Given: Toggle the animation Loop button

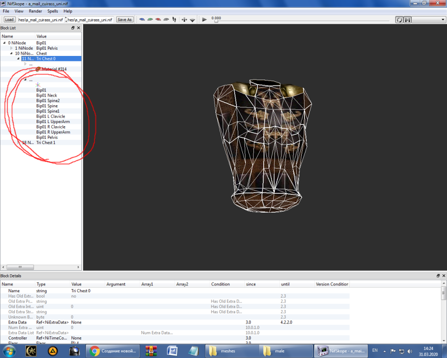Looking at the screenshot, I should click(x=399, y=20).
